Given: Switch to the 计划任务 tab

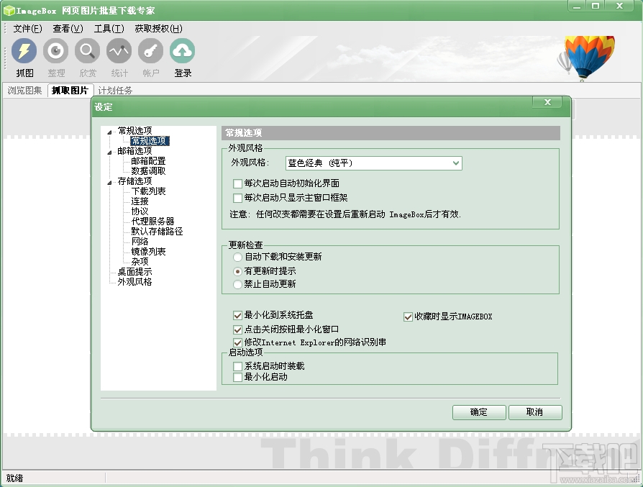Looking at the screenshot, I should pyautogui.click(x=114, y=90).
